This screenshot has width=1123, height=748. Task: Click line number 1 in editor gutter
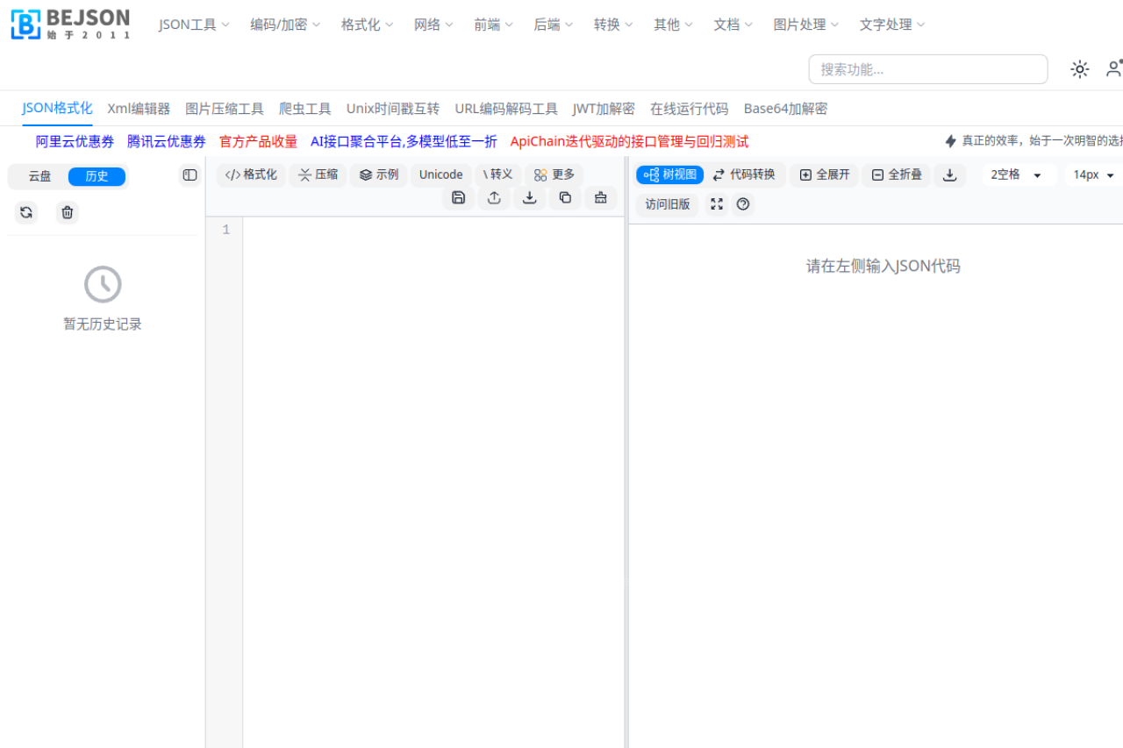[x=226, y=230]
